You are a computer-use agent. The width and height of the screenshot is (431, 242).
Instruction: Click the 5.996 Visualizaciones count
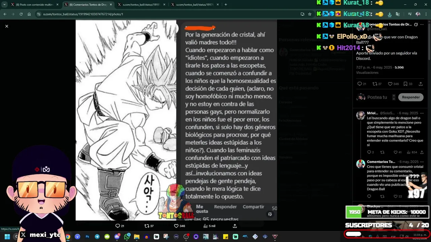tap(399, 67)
